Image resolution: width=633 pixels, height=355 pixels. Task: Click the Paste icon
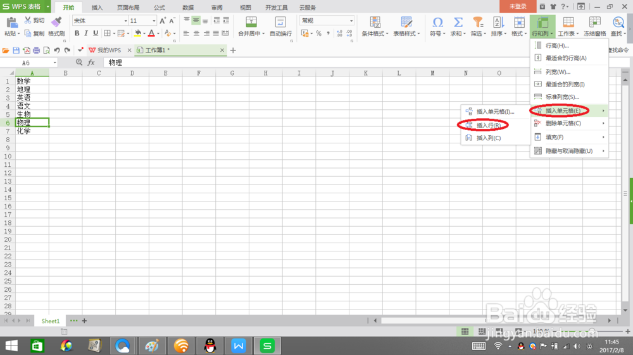[x=11, y=23]
